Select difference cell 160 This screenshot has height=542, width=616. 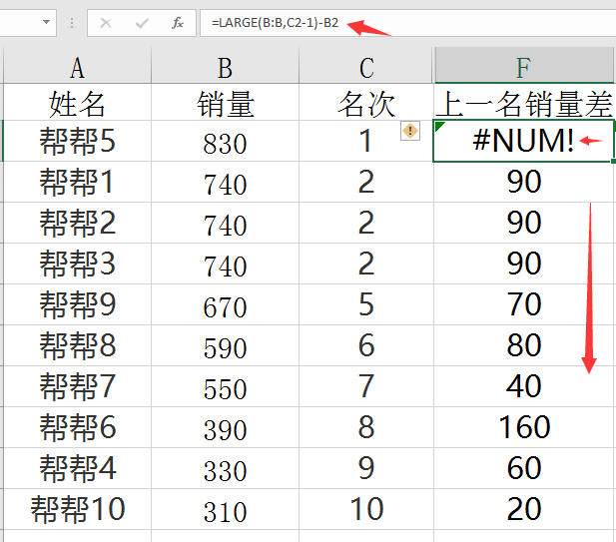[524, 427]
